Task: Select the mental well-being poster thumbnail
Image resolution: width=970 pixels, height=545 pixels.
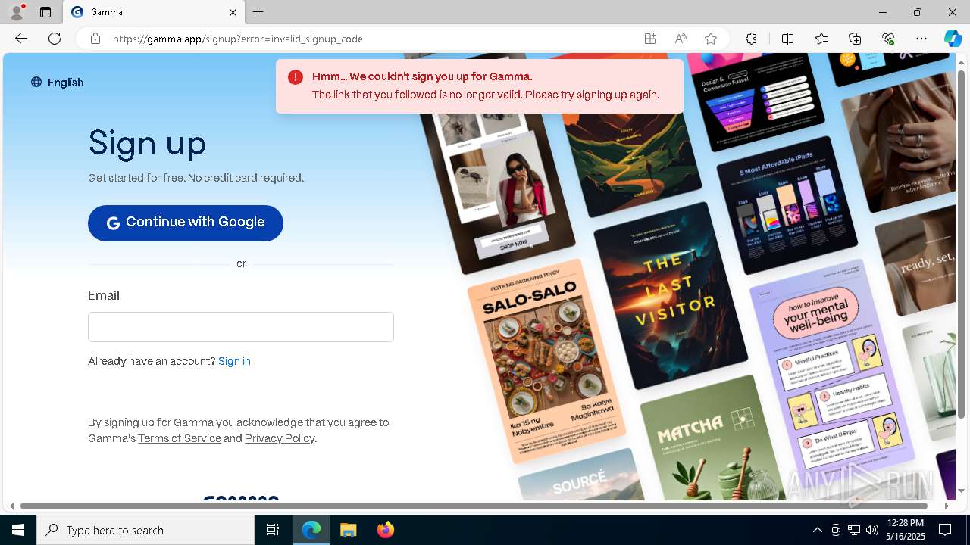Action: click(832, 367)
